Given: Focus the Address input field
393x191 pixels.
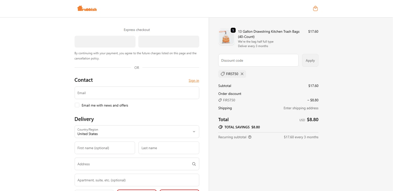Looking at the screenshot, I should click(x=137, y=164).
